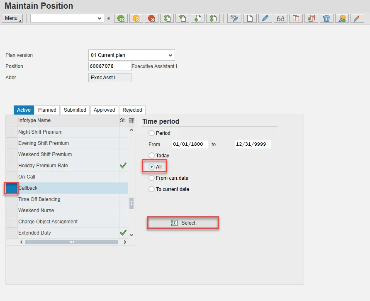Image resolution: width=370 pixels, height=301 pixels.
Task: Click the From date input field
Action: pyautogui.click(x=187, y=144)
